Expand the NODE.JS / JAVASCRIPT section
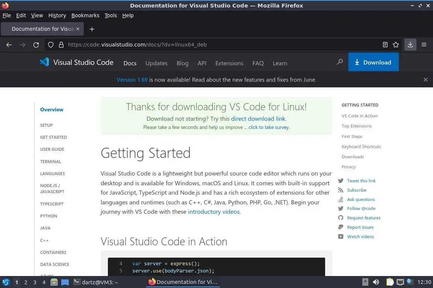The image size is (433, 288). 52,189
